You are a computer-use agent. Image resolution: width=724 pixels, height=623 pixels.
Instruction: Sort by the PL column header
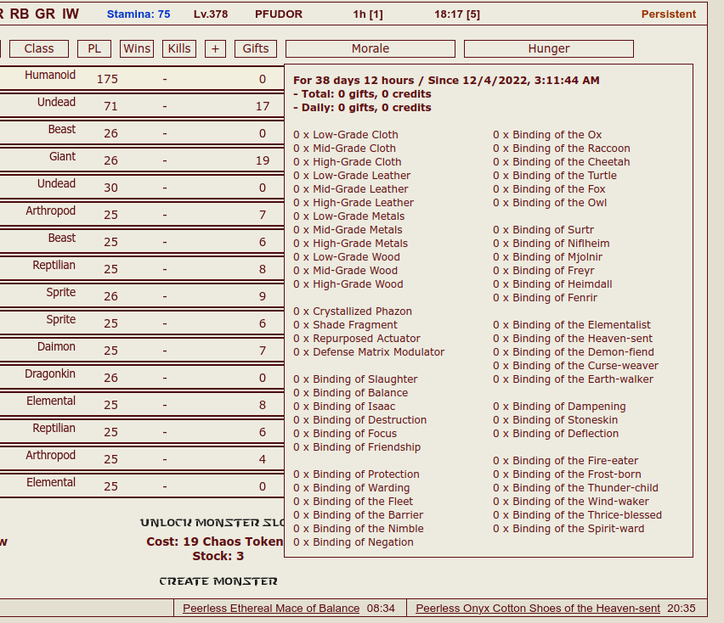pyautogui.click(x=94, y=48)
